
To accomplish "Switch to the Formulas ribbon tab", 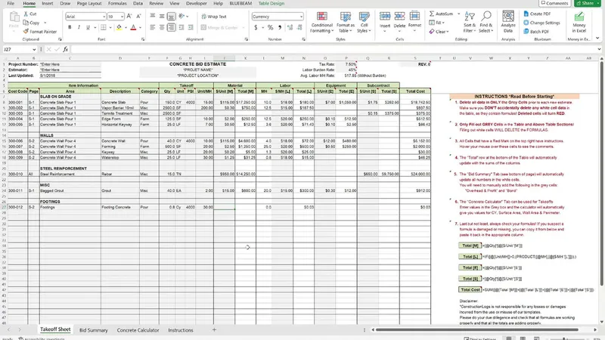I will coord(117,4).
